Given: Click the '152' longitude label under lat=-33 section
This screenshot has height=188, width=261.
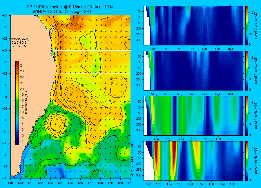Looking at the screenshot, I should [148, 184].
